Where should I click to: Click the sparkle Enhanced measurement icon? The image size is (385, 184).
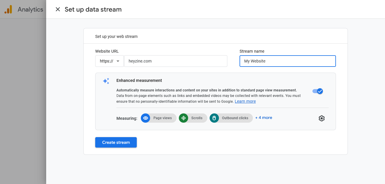pyautogui.click(x=106, y=81)
